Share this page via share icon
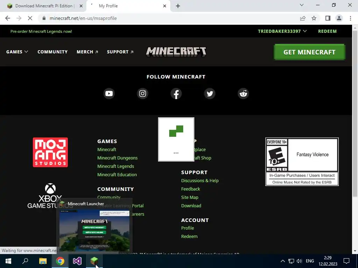This screenshot has height=268, width=358. click(x=303, y=18)
